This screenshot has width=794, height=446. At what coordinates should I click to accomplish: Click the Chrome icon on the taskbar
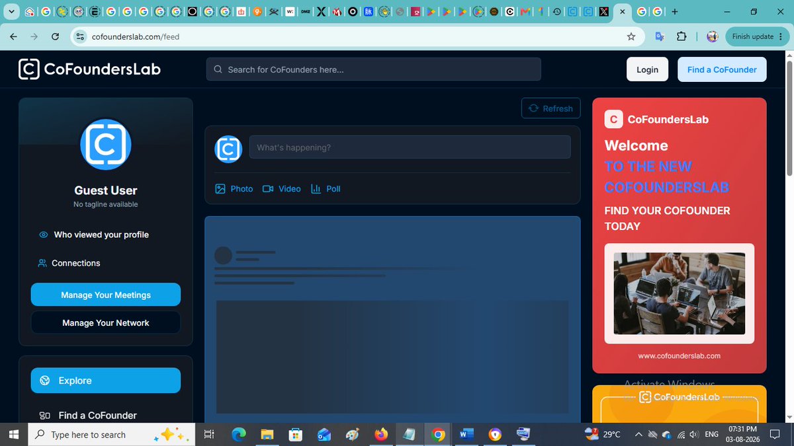pyautogui.click(x=438, y=435)
